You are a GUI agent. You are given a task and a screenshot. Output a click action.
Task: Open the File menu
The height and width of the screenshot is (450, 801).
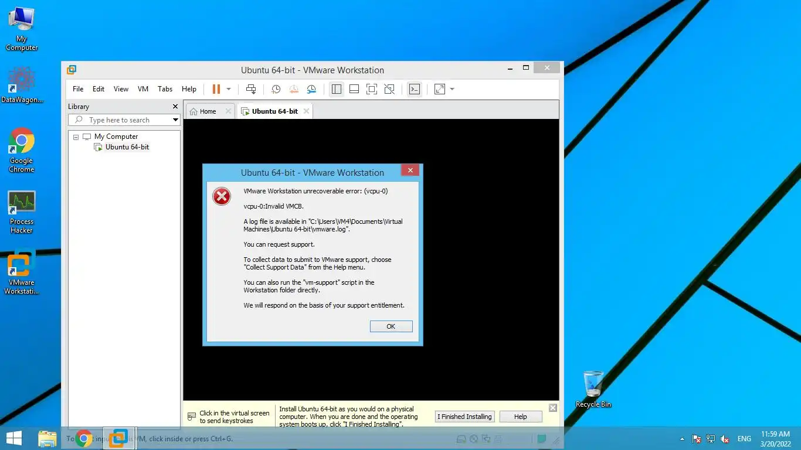[x=78, y=89]
